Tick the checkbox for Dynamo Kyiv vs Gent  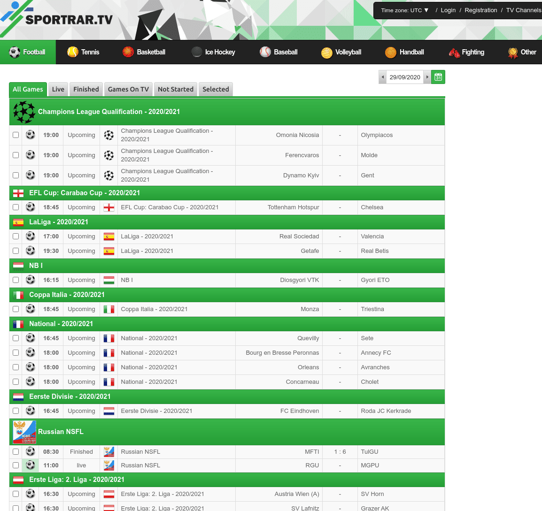(x=15, y=175)
